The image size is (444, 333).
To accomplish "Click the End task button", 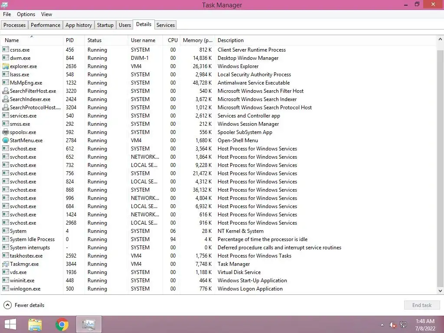I will [x=421, y=305].
